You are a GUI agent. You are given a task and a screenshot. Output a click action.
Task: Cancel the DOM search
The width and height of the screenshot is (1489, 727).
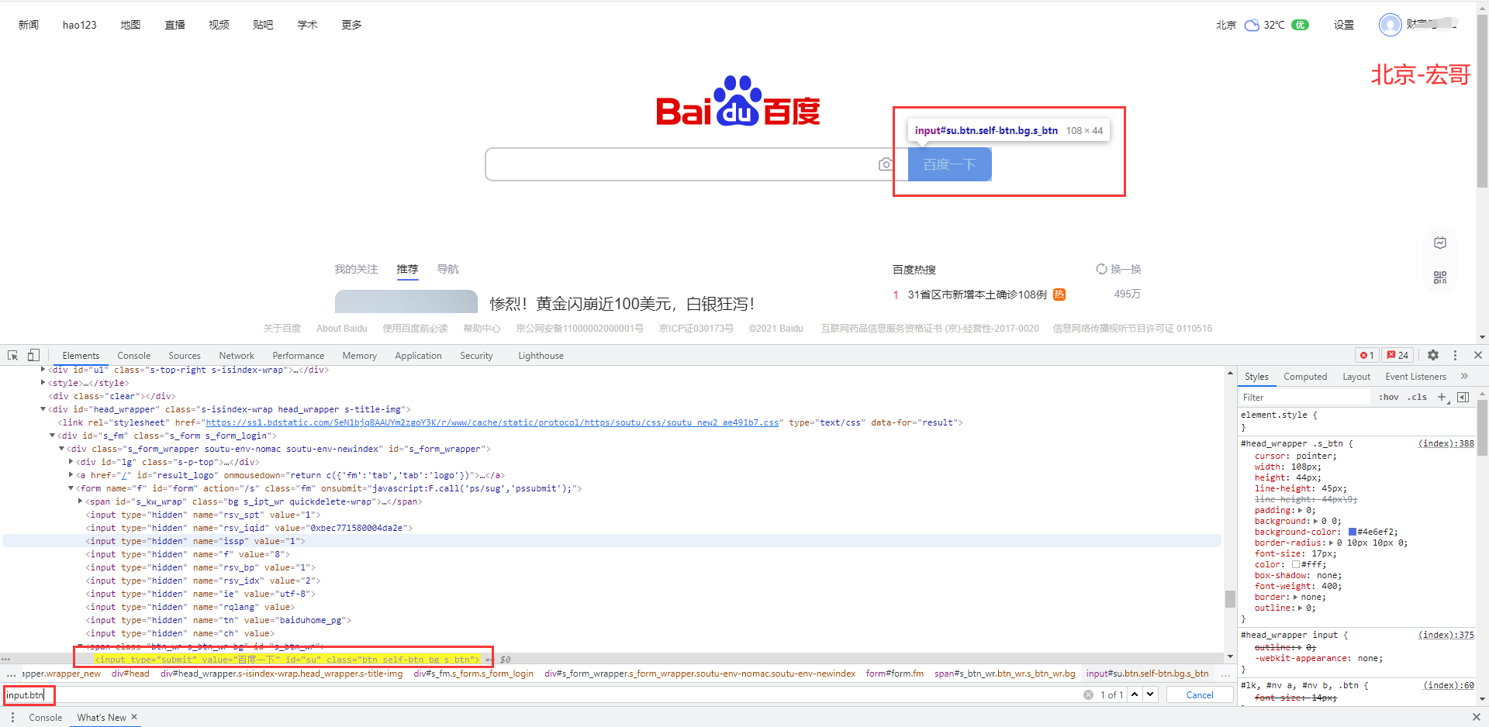1200,694
